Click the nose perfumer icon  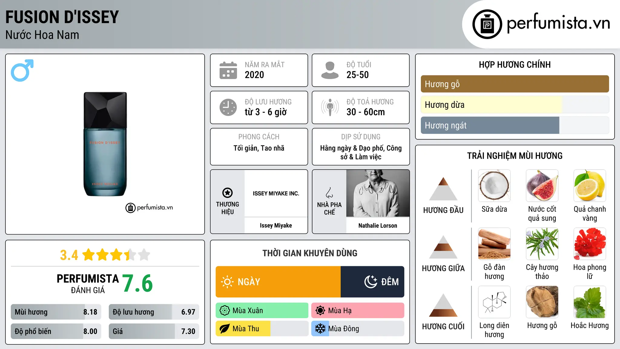pos(329,193)
